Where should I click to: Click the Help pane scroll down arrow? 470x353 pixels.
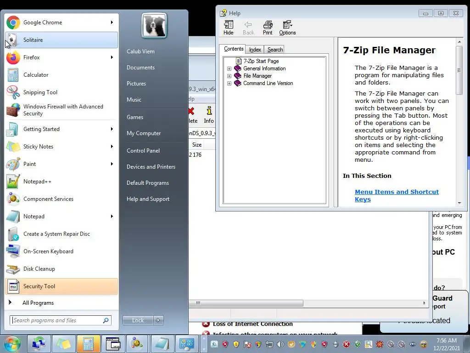(459, 203)
